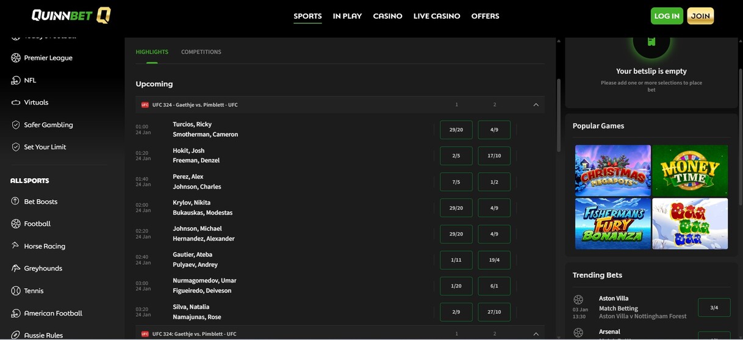743x340 pixels.
Task: Open the Money Time game
Action: point(690,170)
